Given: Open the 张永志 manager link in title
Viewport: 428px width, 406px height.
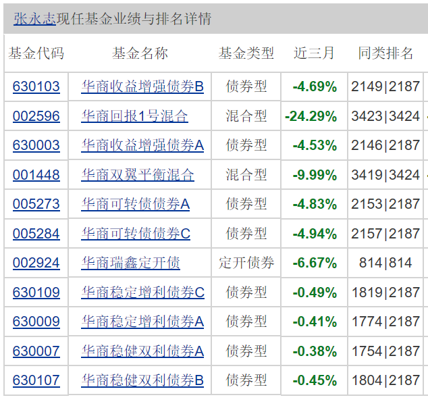Looking at the screenshot, I should point(34,19).
